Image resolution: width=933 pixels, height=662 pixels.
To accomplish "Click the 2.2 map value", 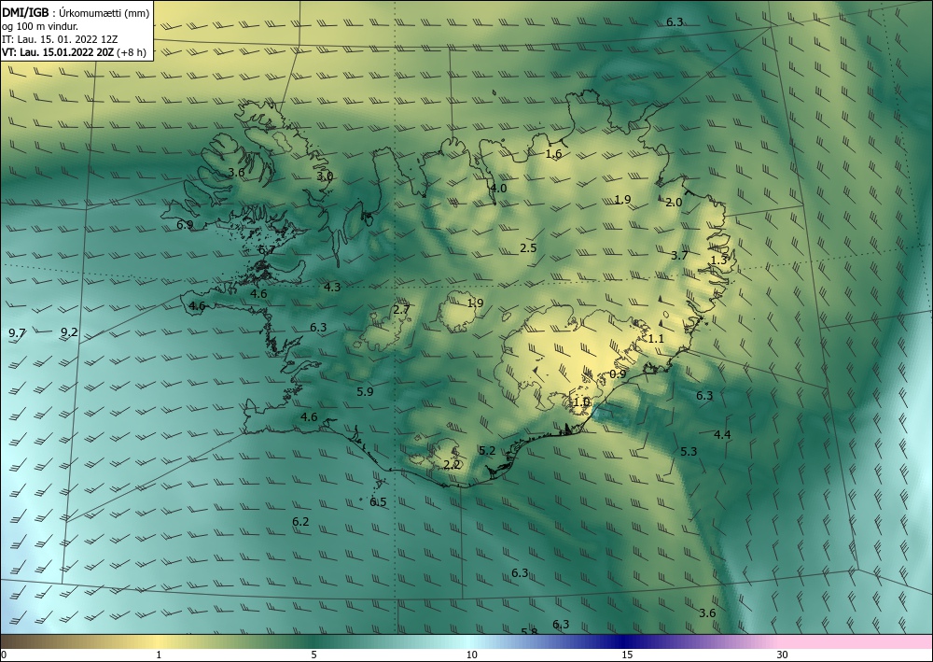I will (453, 464).
